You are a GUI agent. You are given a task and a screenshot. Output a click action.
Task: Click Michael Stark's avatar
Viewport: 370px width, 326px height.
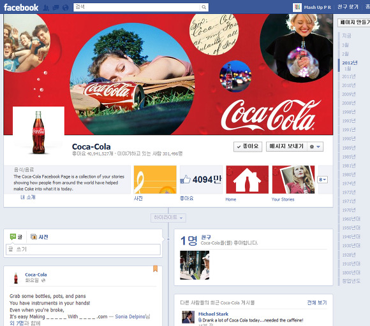(x=188, y=317)
